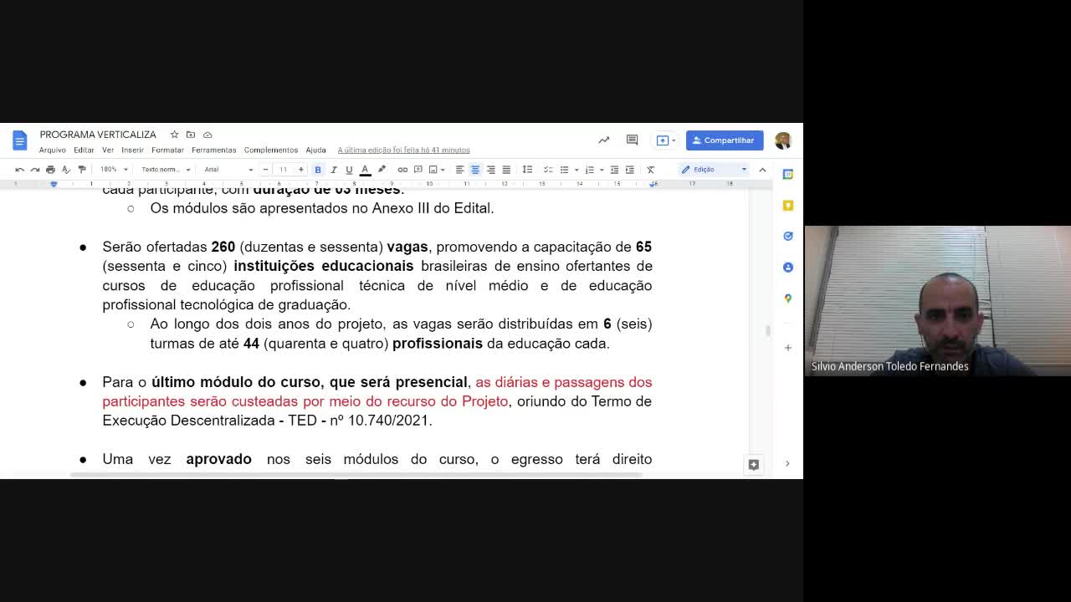Screen dimensions: 1071x602
Task: Move document to a folder icon
Action: (191, 135)
